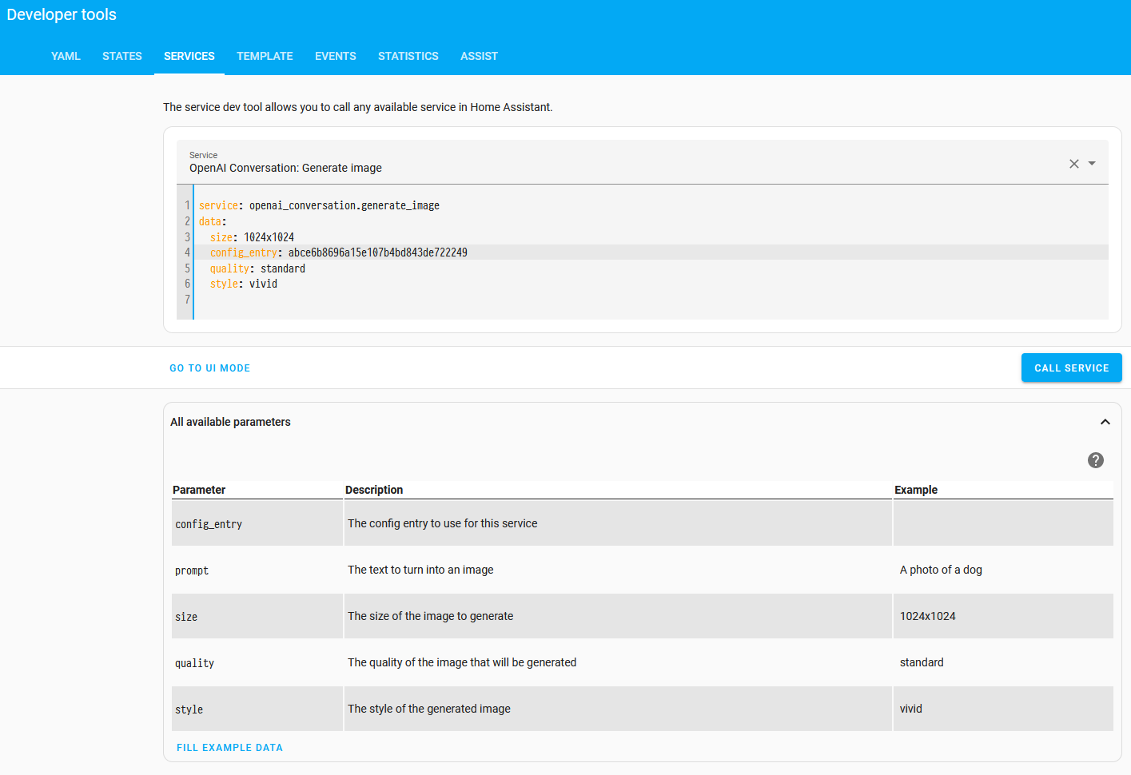Select the SERVICES tab
This screenshot has width=1131, height=775.
189,56
